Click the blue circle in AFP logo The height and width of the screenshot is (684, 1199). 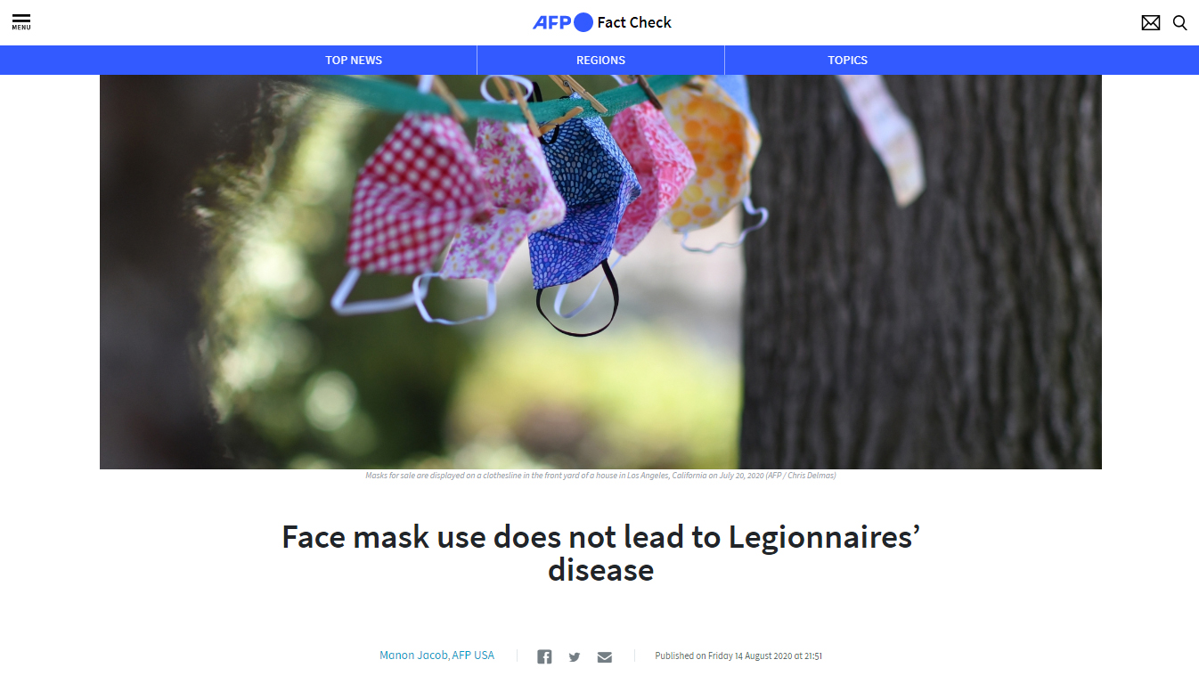coord(583,22)
